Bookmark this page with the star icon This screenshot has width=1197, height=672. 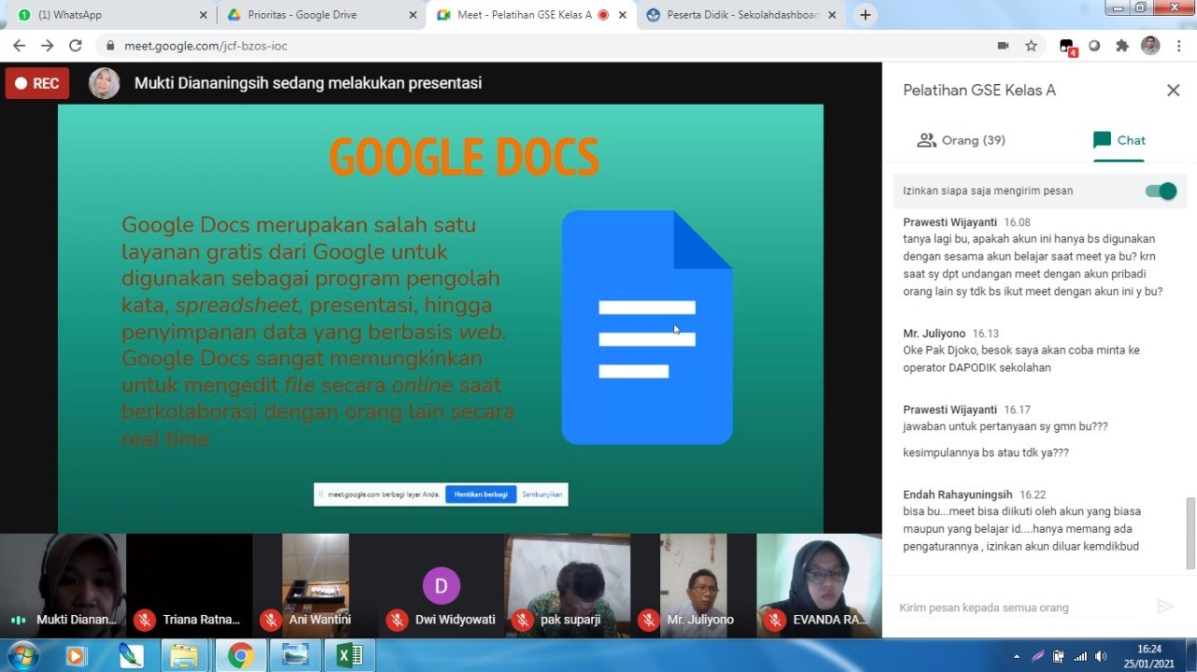[x=1031, y=46]
